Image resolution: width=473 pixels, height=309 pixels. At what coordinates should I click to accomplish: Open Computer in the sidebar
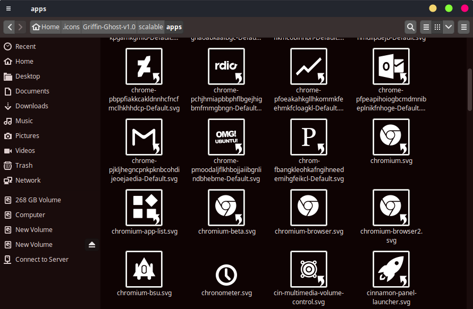(50, 215)
